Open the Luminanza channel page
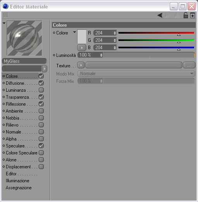This screenshot has width=198, height=202. click(16, 90)
